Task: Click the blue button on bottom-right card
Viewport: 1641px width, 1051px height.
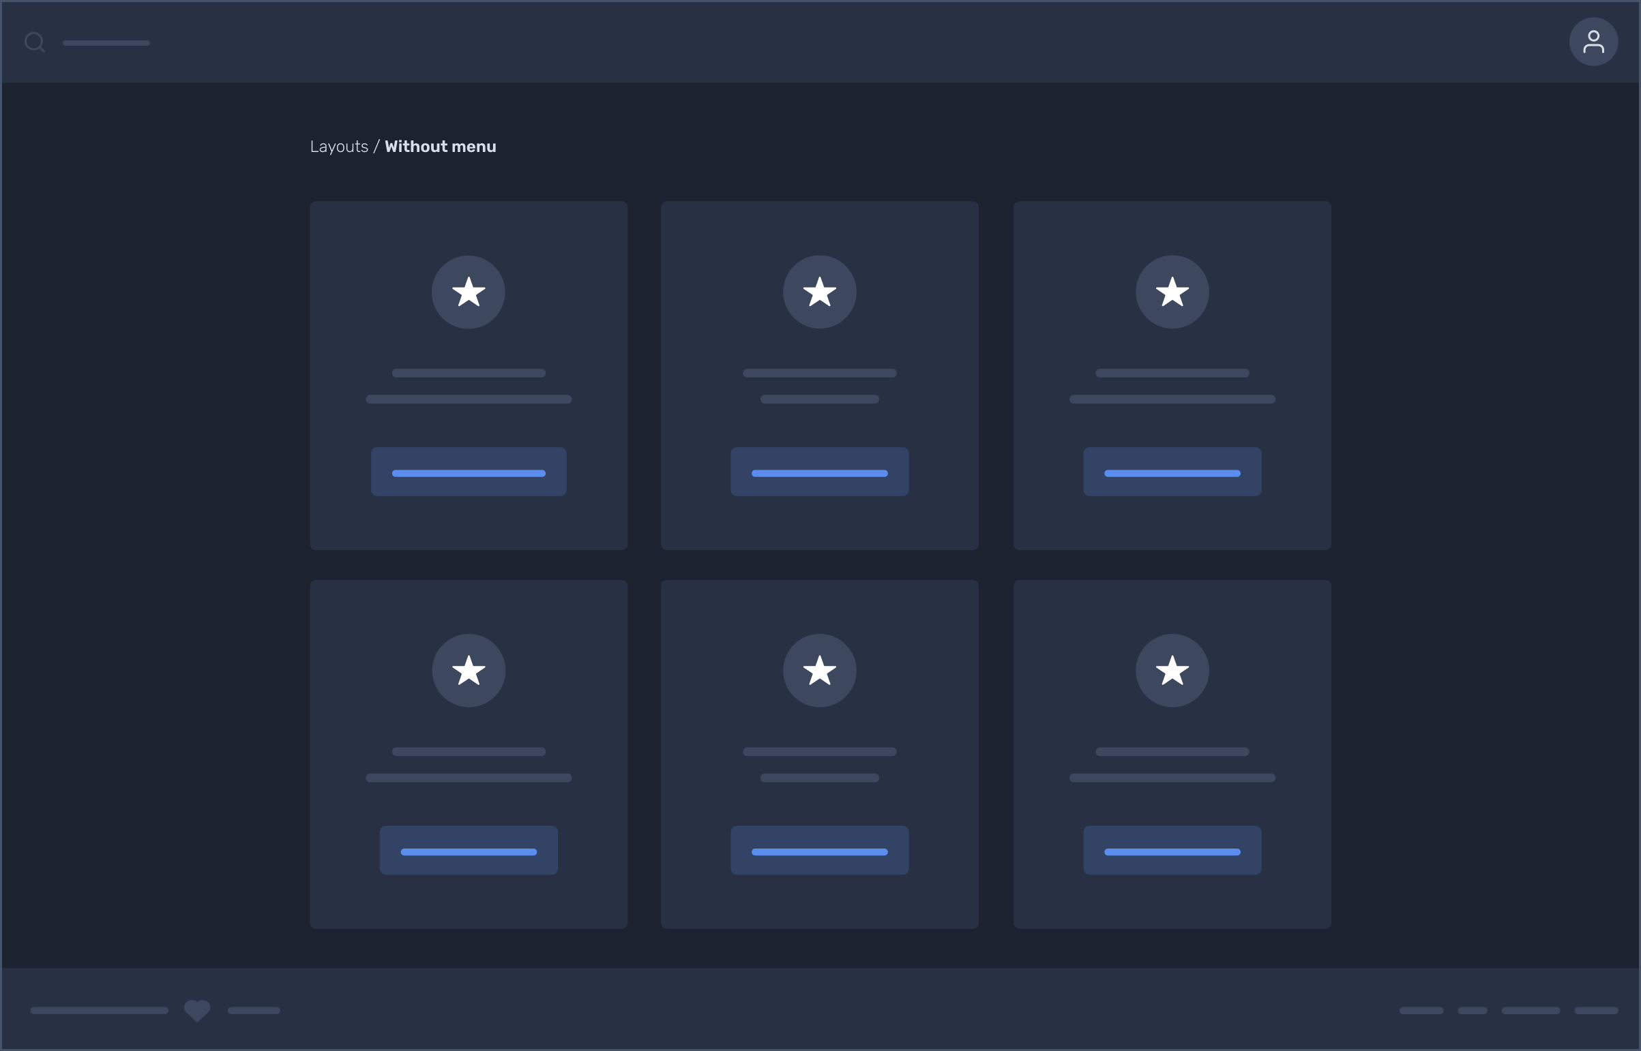Action: pos(1171,850)
